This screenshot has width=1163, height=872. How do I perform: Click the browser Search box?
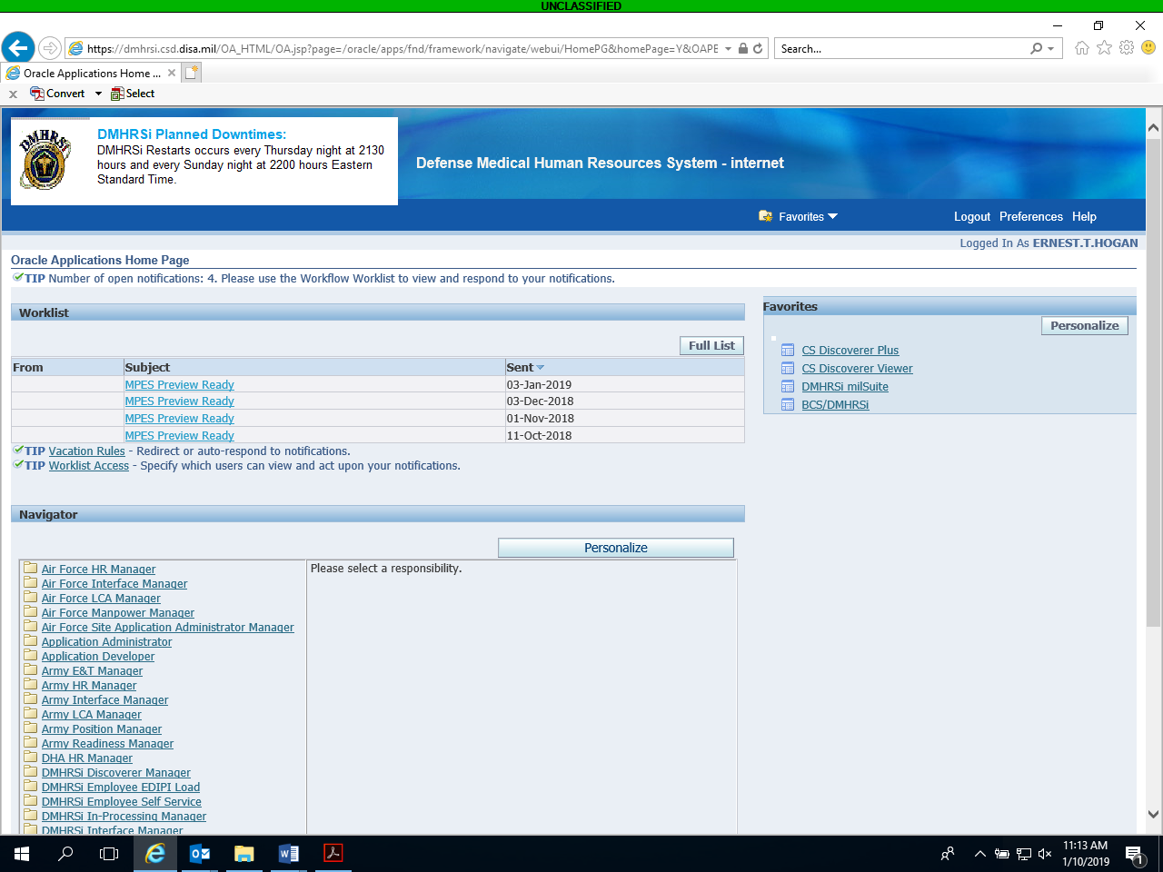click(903, 49)
